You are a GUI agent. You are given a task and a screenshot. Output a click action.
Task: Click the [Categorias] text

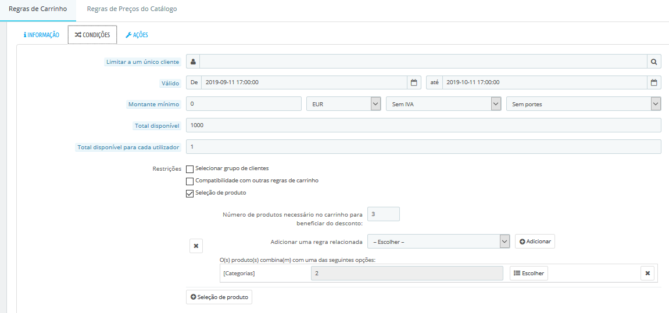click(239, 274)
